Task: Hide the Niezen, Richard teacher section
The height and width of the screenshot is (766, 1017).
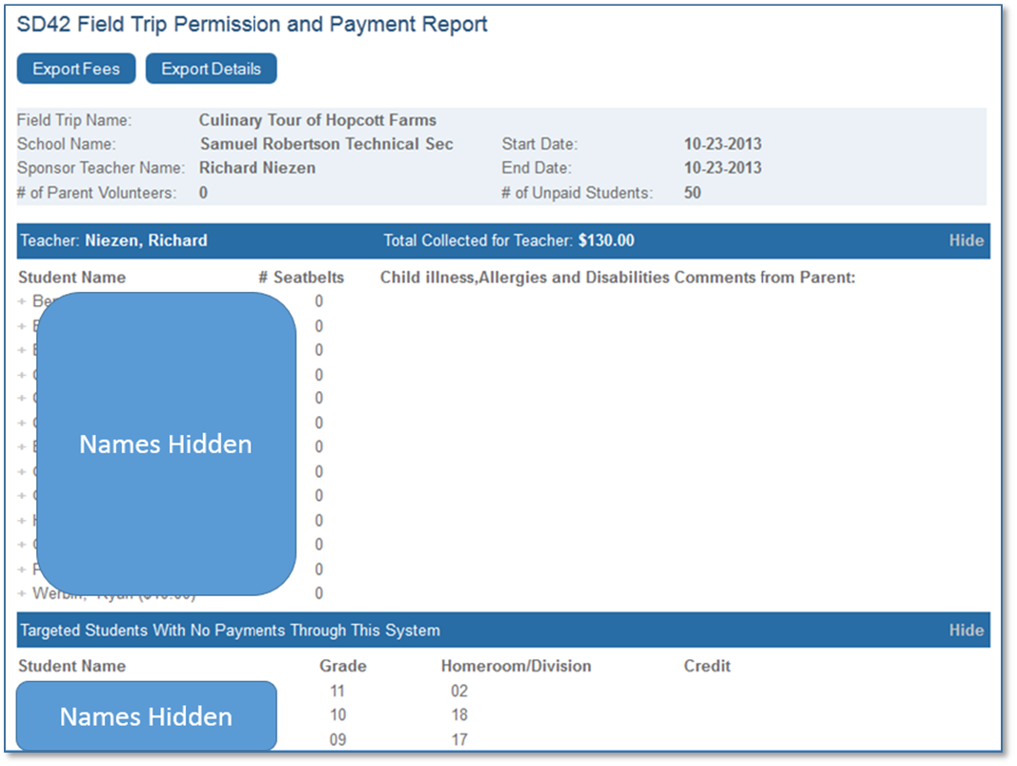Action: click(966, 240)
